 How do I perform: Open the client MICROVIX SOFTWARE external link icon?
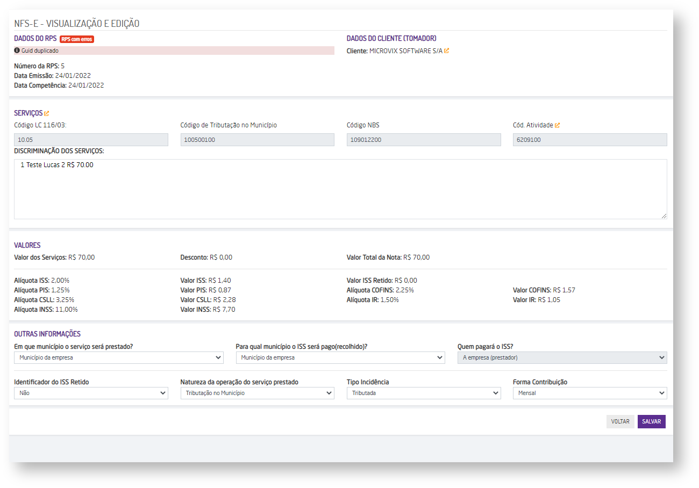pos(446,51)
